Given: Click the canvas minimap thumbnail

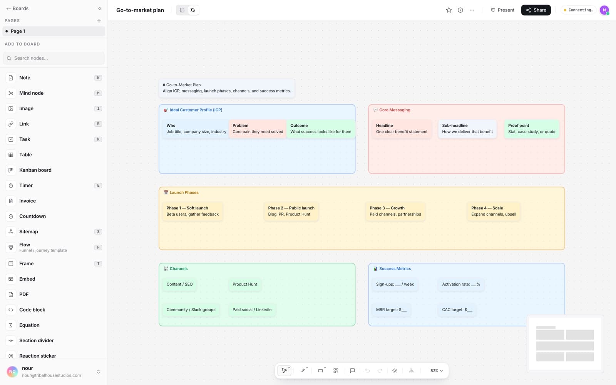Looking at the screenshot, I should coord(565,343).
